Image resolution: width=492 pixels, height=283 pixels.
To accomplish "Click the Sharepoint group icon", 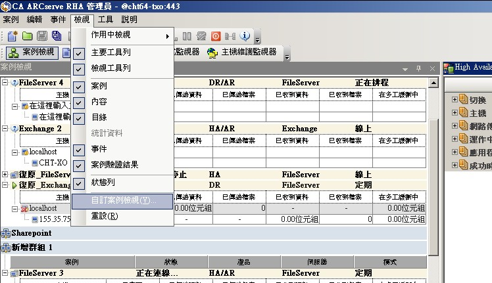I will click(x=6, y=233).
